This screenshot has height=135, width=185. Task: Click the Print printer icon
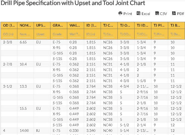[120, 13]
